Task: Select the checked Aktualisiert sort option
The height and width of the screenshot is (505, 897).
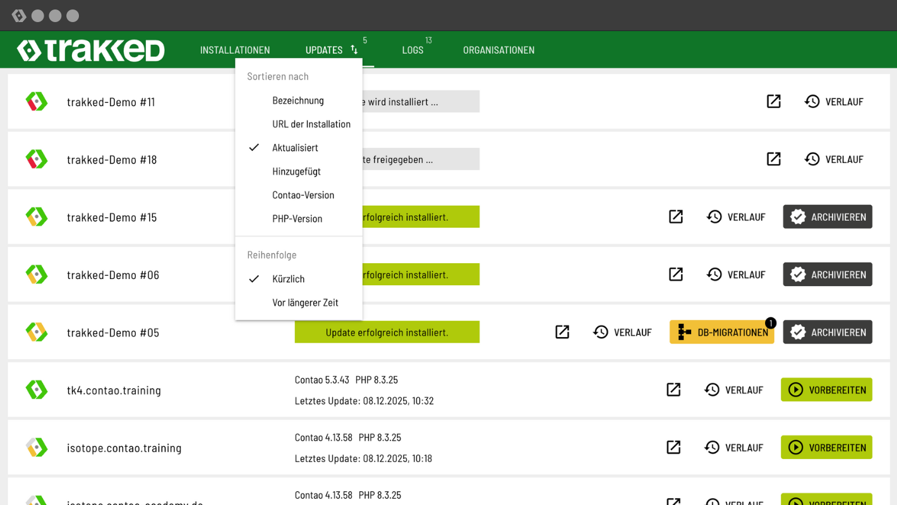Action: click(295, 148)
